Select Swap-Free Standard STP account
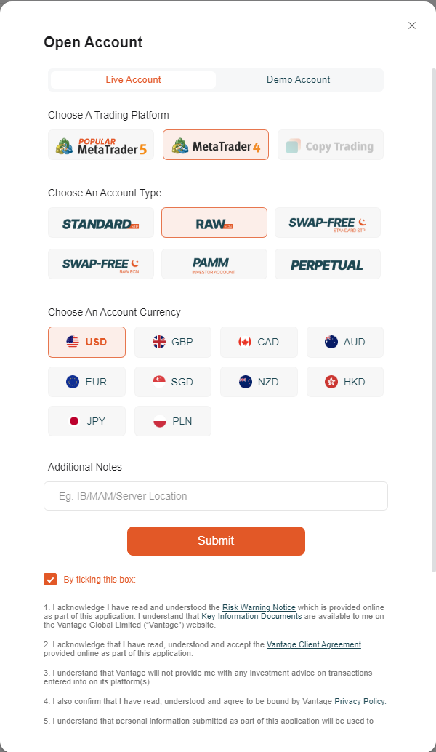 tap(328, 223)
